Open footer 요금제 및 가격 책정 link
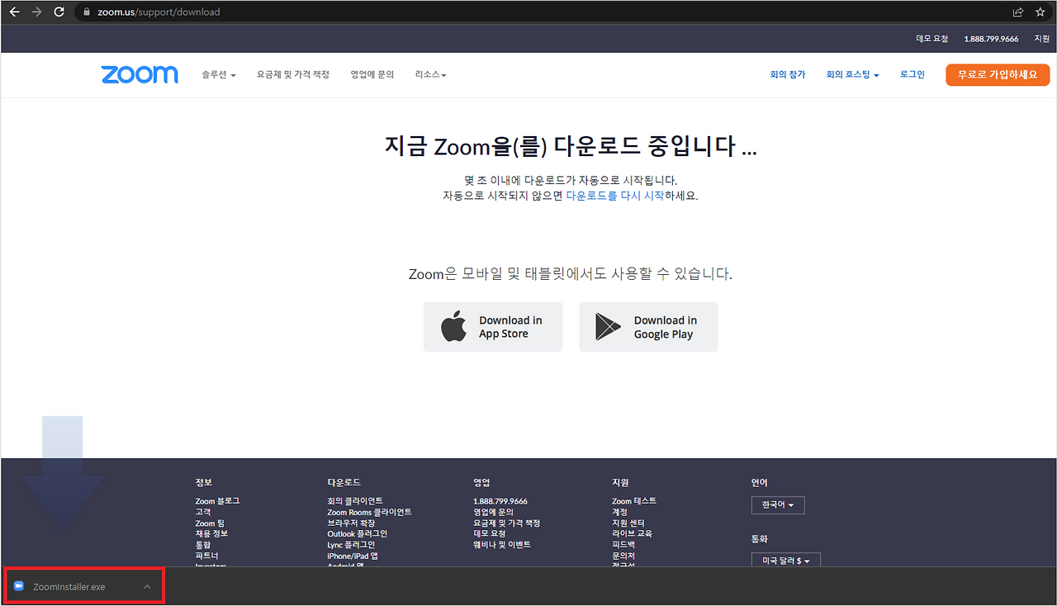 pos(507,523)
